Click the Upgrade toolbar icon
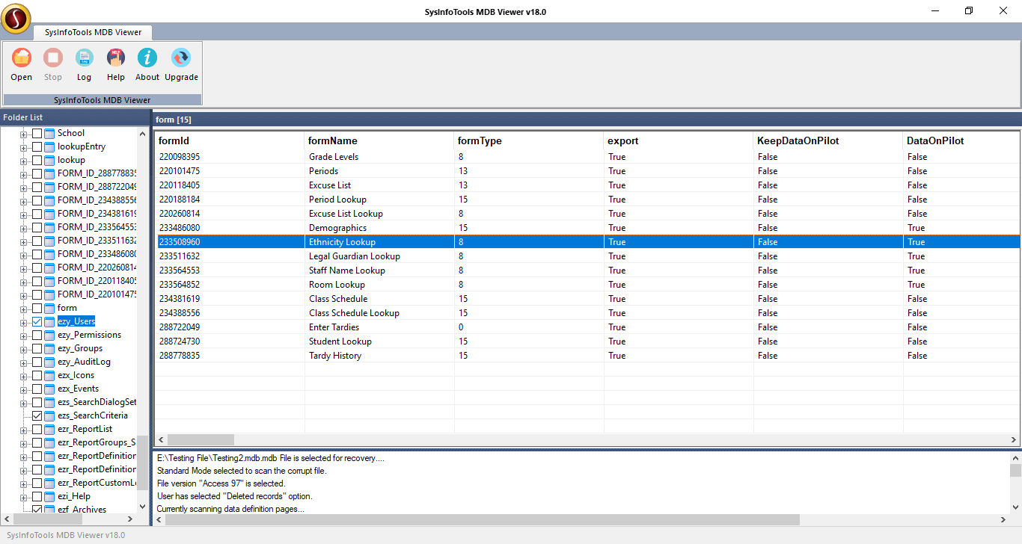This screenshot has height=544, width=1022. pos(181,58)
